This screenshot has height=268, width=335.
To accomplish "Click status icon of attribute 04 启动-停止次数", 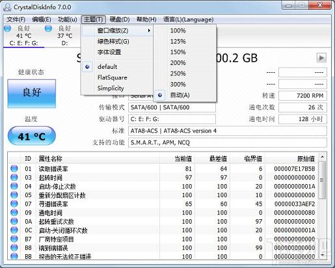I will click(14, 186).
